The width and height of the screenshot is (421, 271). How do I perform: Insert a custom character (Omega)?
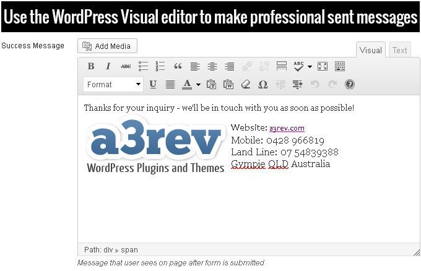263,84
